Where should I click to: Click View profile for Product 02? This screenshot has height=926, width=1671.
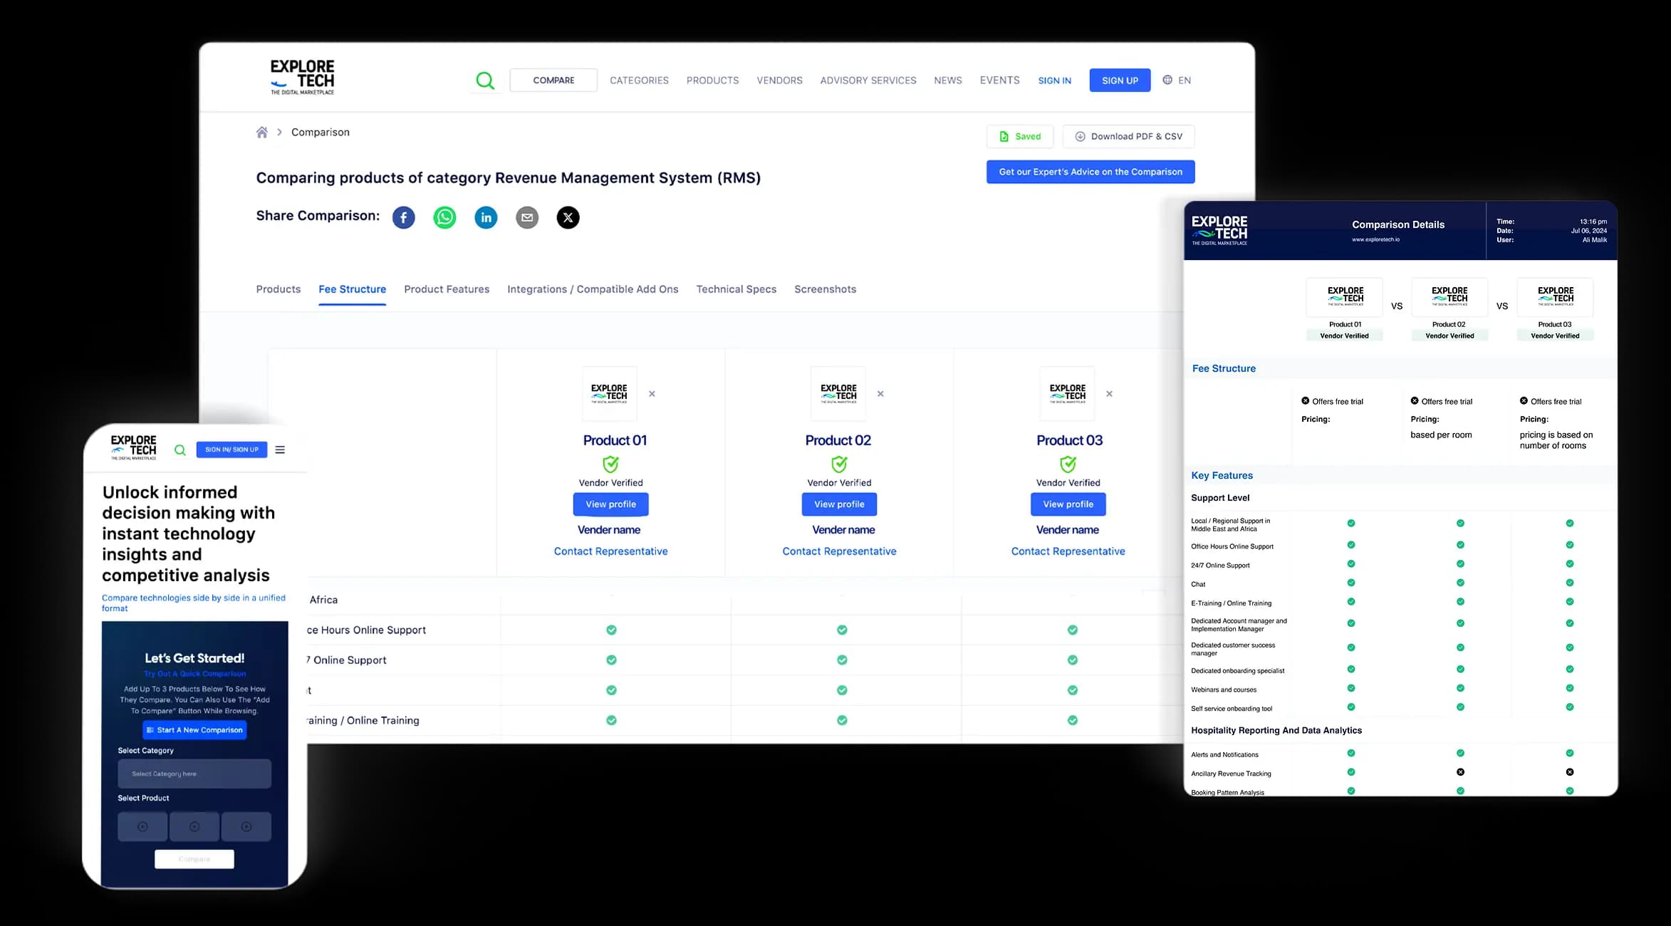[839, 504]
